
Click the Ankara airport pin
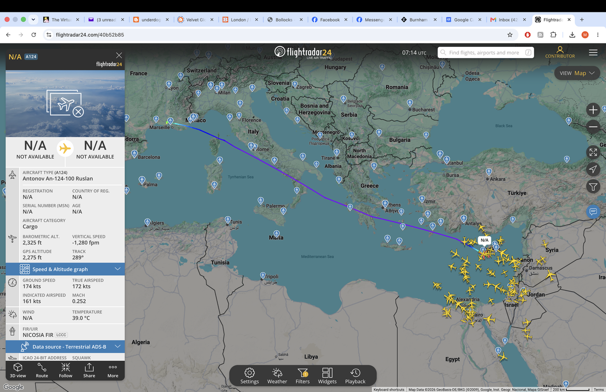click(x=489, y=172)
